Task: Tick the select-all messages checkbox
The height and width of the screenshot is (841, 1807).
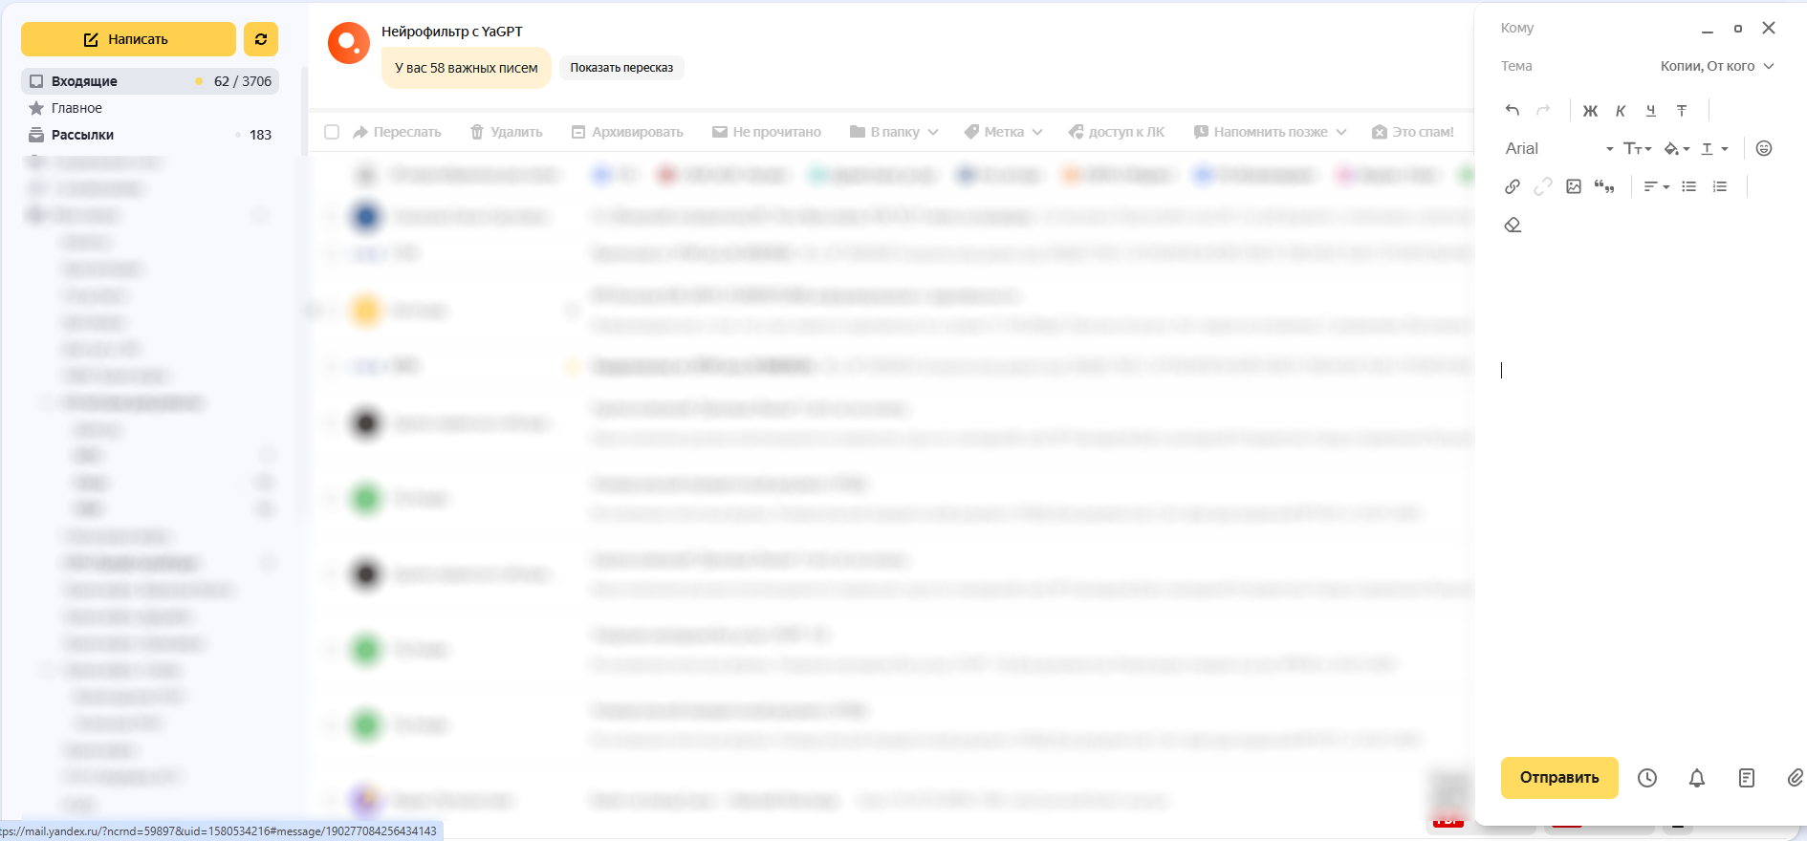Action: 332,132
